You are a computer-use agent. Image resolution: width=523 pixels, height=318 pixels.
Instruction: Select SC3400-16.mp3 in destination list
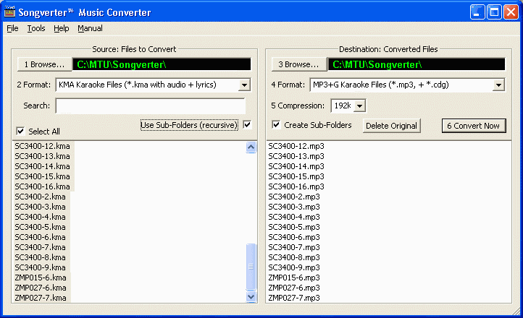(296, 186)
